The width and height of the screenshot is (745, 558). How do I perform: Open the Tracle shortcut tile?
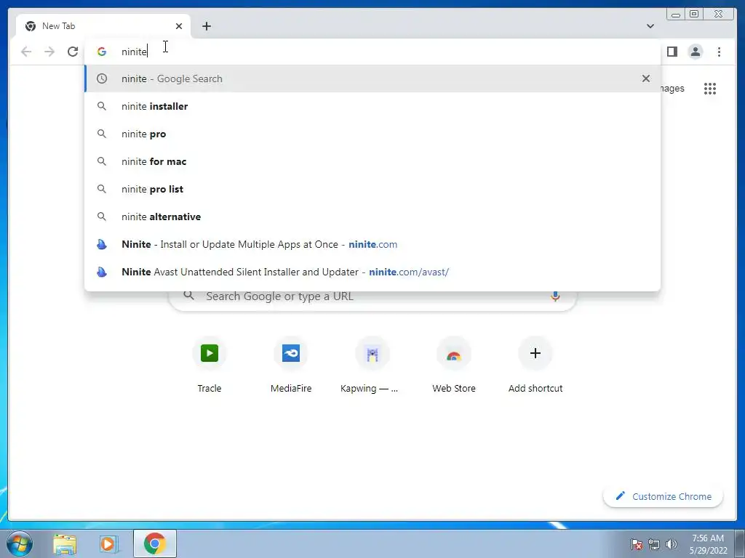pyautogui.click(x=210, y=365)
